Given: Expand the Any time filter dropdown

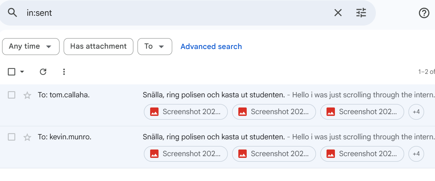Looking at the screenshot, I should coord(30,47).
